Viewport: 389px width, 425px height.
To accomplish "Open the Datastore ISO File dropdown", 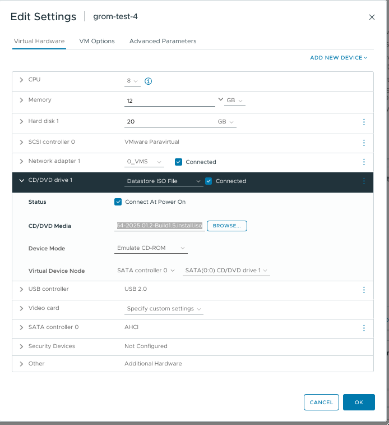I will click(163, 181).
